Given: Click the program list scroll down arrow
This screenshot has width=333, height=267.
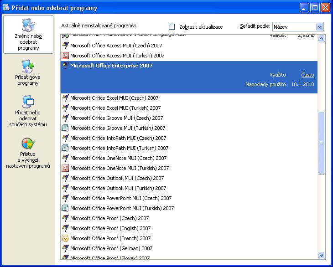Looking at the screenshot, I should click(x=321, y=255).
